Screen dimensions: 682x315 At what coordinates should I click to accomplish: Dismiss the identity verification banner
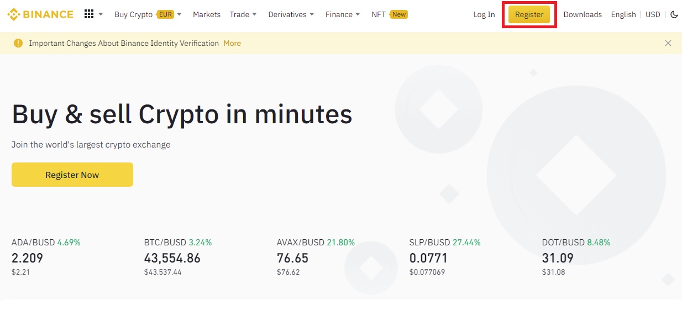668,43
